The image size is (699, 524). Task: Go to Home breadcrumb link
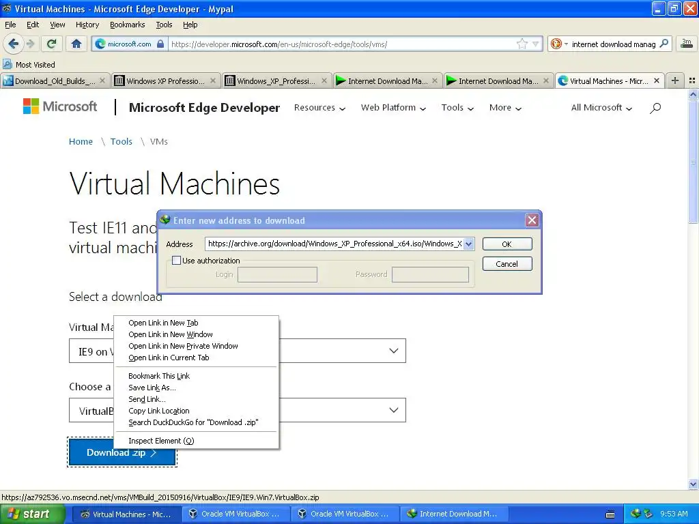[81, 141]
